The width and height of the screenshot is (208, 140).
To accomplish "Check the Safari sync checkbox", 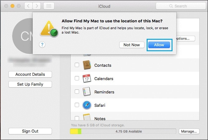I will (77, 105).
